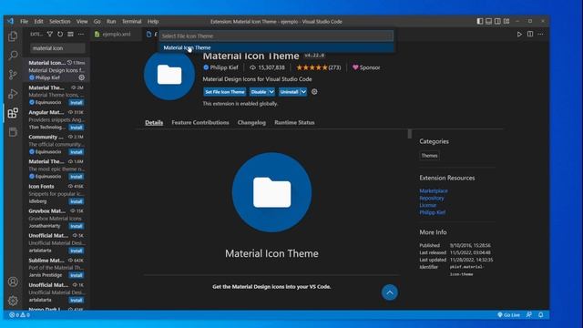Select Material Icon... entry in extensions list
583x328 pixels.
coord(56,70)
